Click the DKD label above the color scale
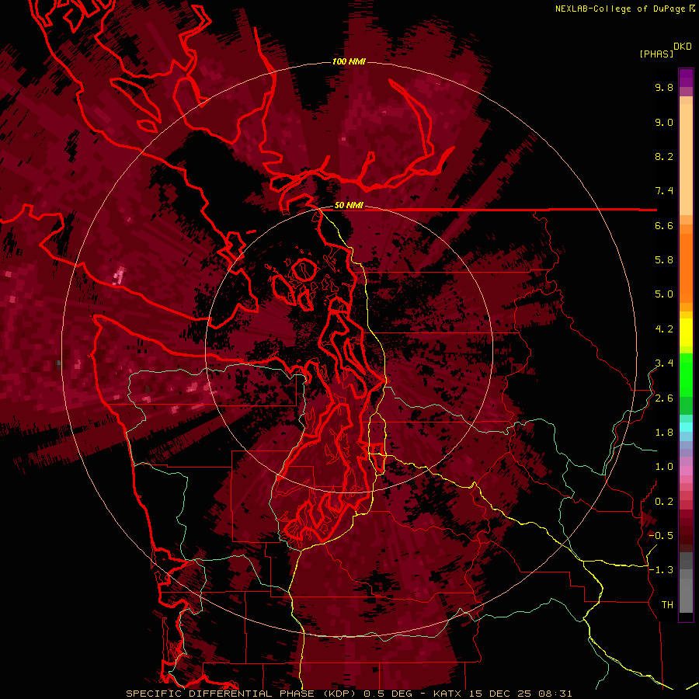699x699 pixels. pos(683,47)
